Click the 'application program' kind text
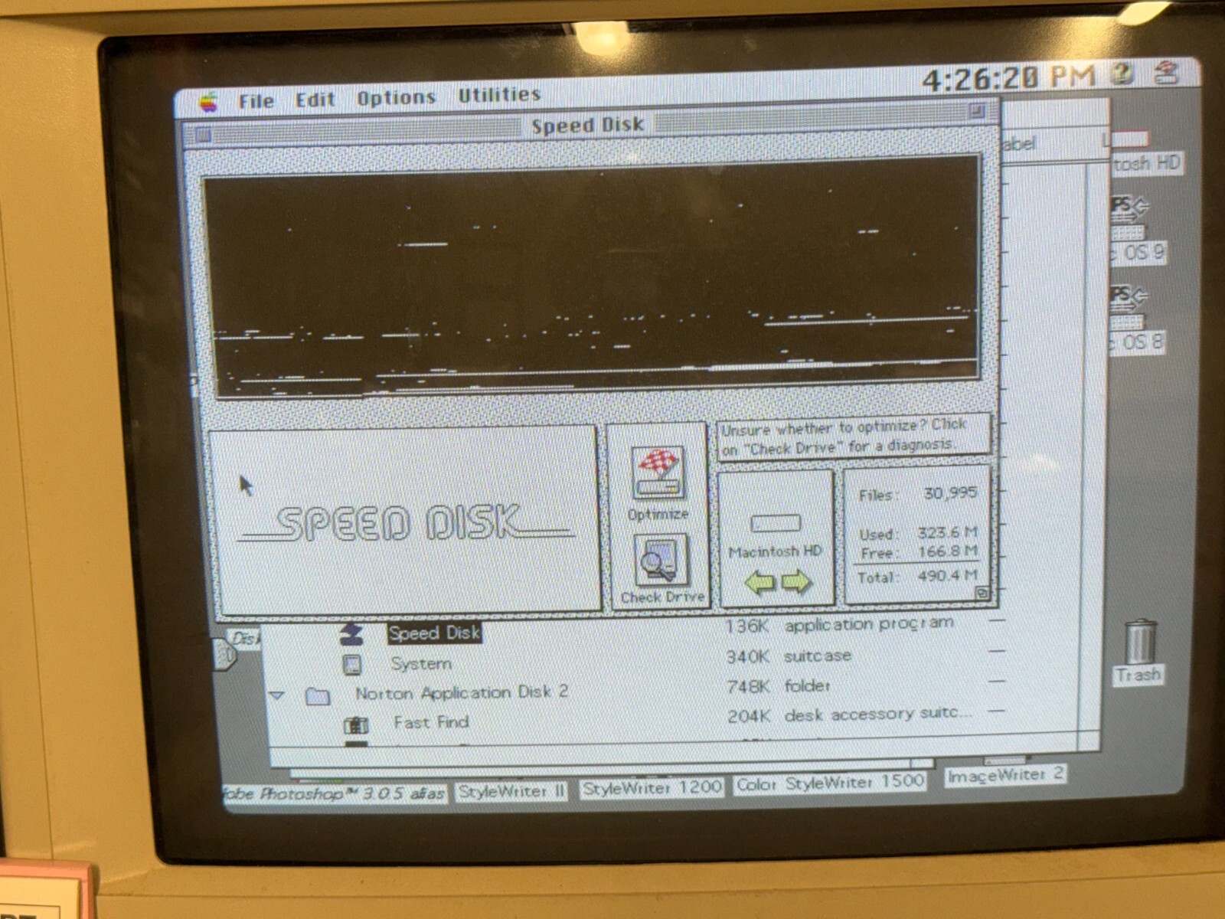This screenshot has height=919, width=1225. [869, 624]
